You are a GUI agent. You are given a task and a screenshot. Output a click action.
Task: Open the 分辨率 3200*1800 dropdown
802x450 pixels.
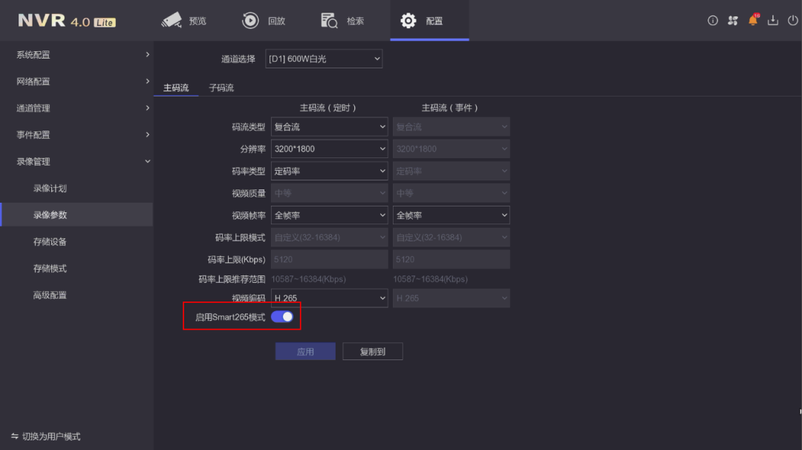pyautogui.click(x=329, y=149)
